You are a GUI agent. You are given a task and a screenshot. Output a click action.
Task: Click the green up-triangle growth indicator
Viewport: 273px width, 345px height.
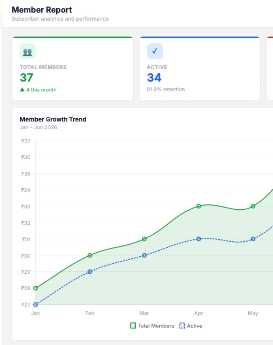[x=22, y=89]
